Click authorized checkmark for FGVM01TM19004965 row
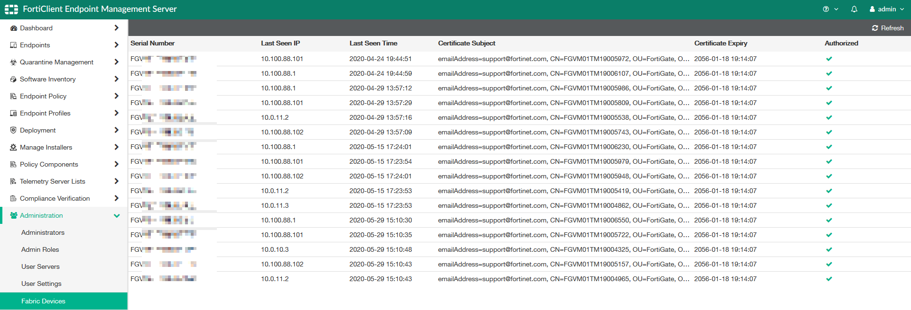Viewport: 911px width, 310px height. 829,279
